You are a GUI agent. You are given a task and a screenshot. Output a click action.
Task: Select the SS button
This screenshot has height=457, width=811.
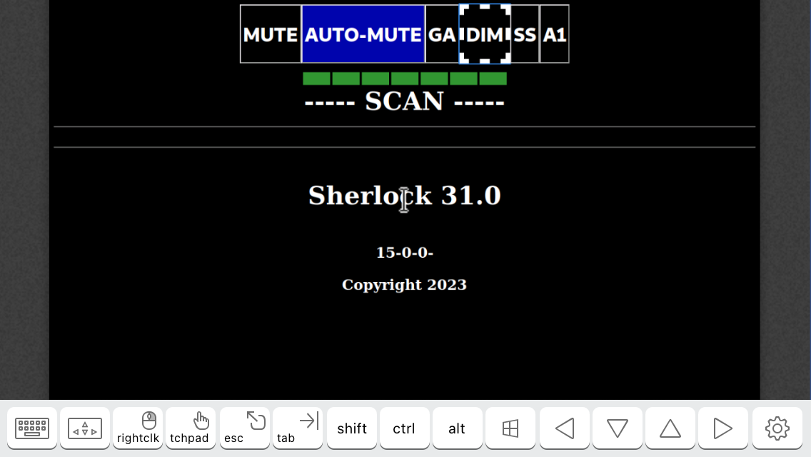point(525,34)
